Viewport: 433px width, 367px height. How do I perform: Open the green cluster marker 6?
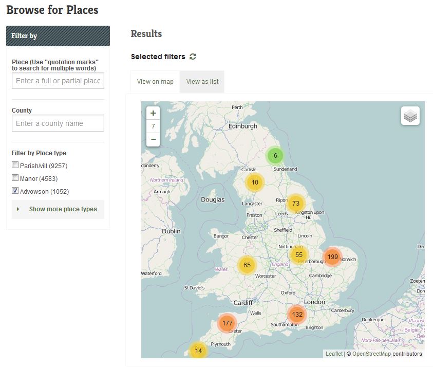click(275, 156)
